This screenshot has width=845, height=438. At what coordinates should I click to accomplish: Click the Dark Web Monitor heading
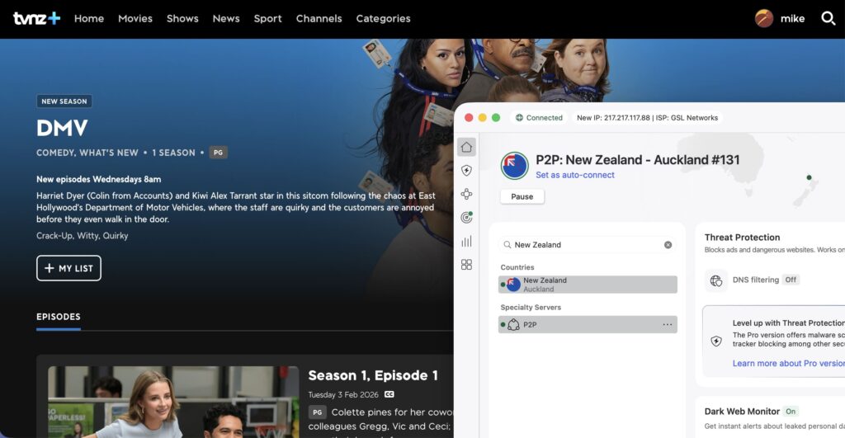point(742,411)
